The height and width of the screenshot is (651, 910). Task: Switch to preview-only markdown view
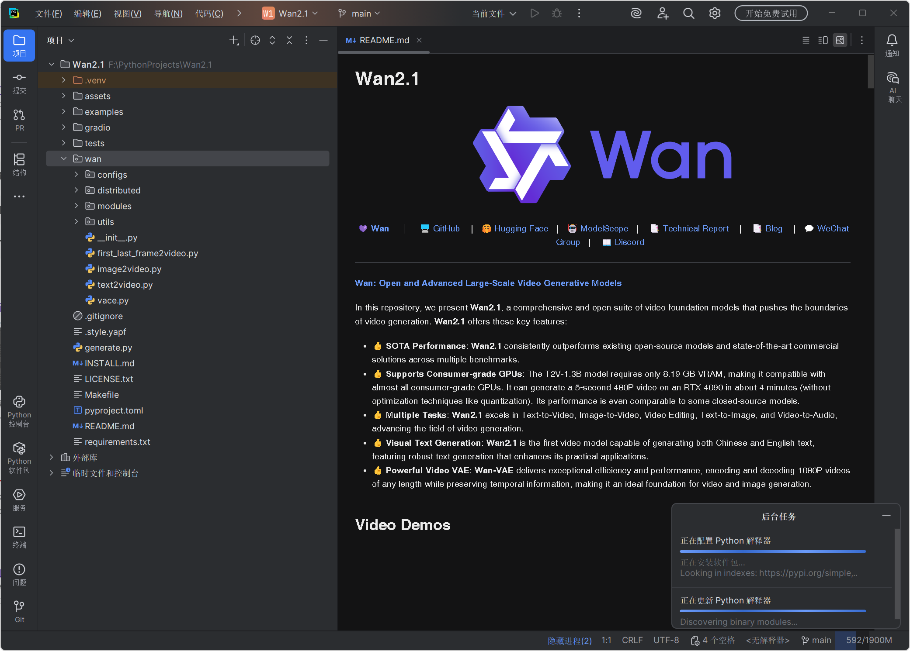click(x=840, y=41)
